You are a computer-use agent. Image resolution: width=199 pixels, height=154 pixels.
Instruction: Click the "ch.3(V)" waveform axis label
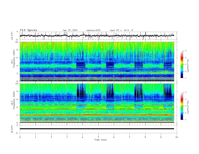point(12,129)
